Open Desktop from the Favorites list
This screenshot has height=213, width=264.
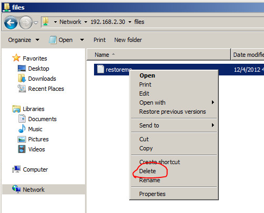pos(39,69)
